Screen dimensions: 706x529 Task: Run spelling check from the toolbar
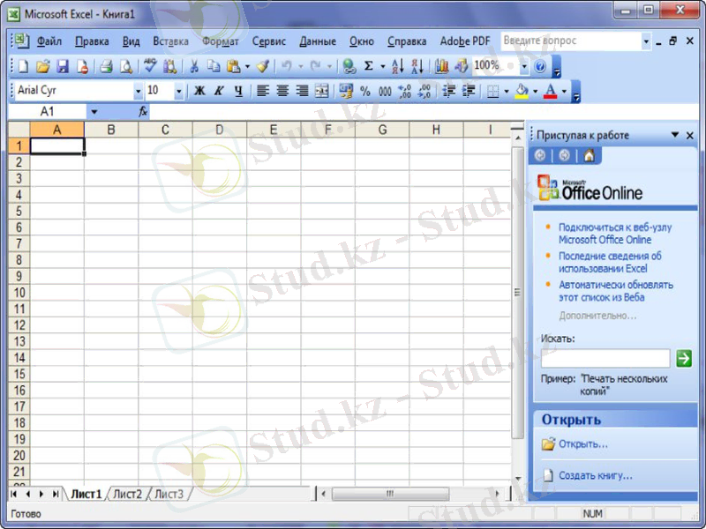click(x=151, y=66)
